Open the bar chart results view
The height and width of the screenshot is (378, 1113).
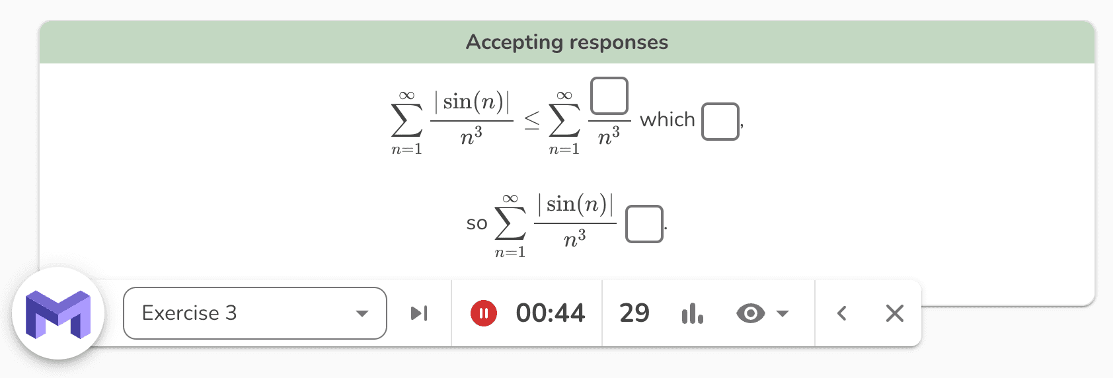tap(692, 313)
